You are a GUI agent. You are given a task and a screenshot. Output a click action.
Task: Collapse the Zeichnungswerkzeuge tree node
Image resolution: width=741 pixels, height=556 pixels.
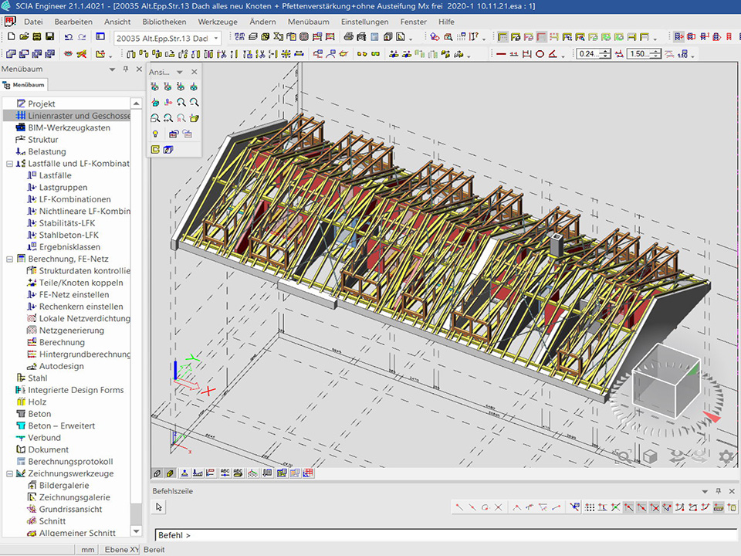click(x=8, y=473)
